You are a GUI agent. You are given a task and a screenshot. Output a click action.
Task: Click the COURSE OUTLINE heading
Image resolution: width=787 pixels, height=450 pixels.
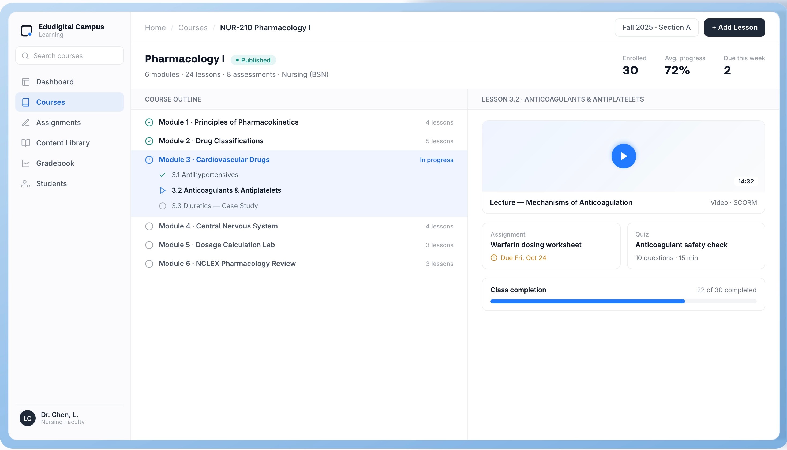pyautogui.click(x=173, y=100)
